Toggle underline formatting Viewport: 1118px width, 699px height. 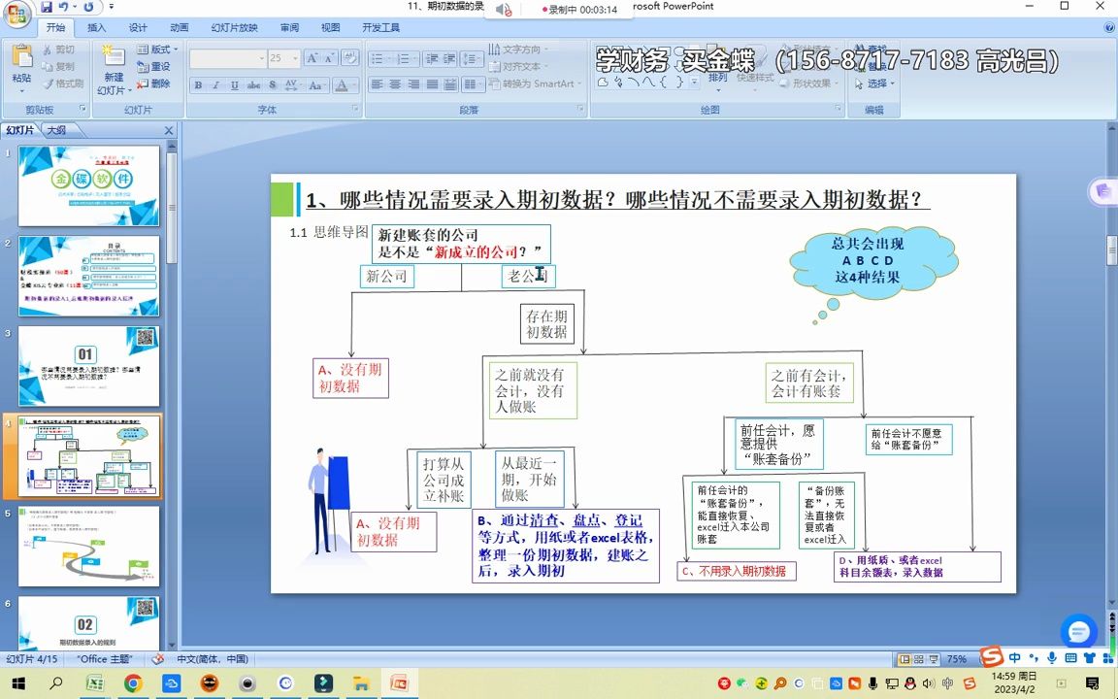(233, 84)
